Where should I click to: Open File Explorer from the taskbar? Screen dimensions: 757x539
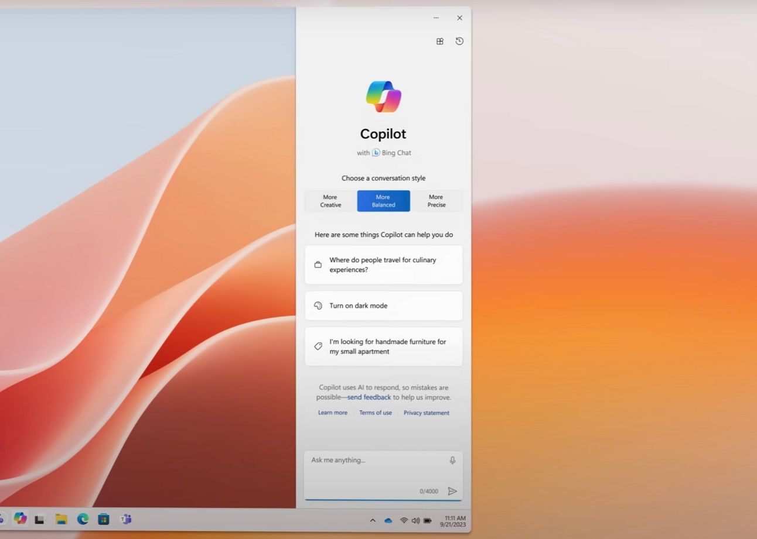point(61,519)
